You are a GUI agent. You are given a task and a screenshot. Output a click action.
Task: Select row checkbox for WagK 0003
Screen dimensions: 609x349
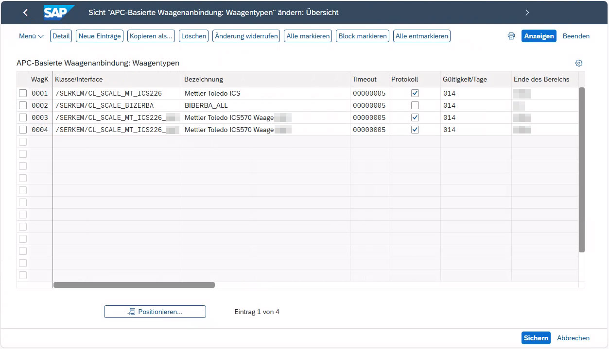click(23, 117)
